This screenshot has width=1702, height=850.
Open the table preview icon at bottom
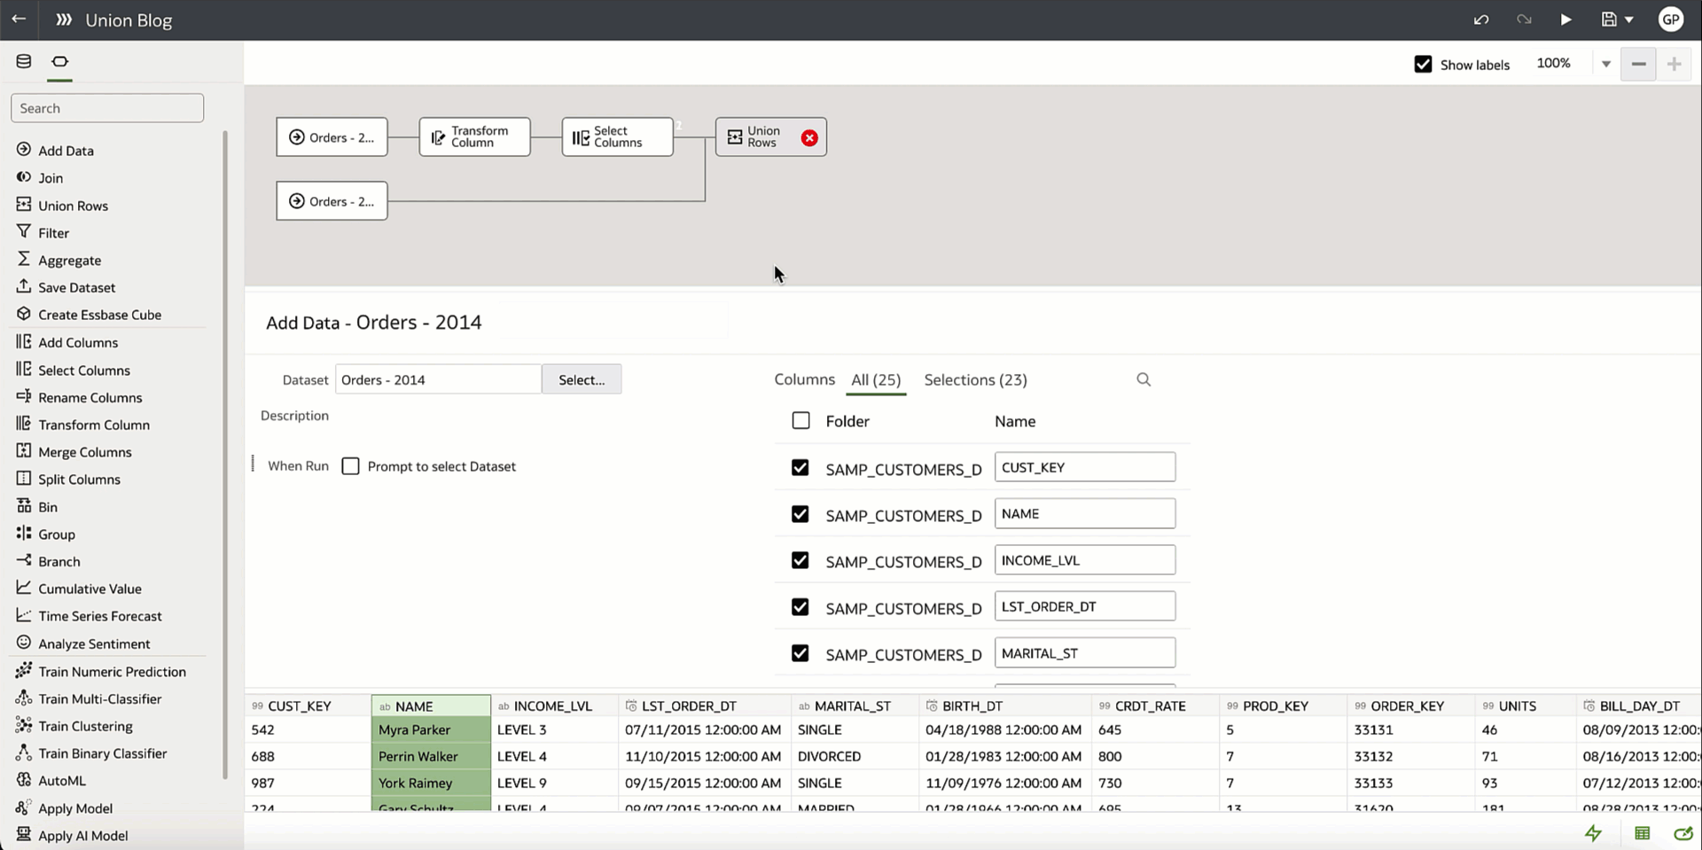tap(1642, 833)
